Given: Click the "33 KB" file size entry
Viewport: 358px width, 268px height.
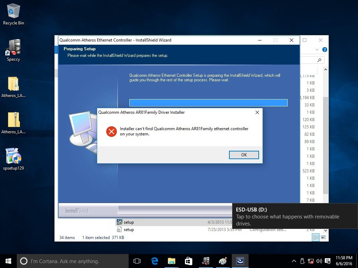Looking at the screenshot, I should click(x=309, y=105).
